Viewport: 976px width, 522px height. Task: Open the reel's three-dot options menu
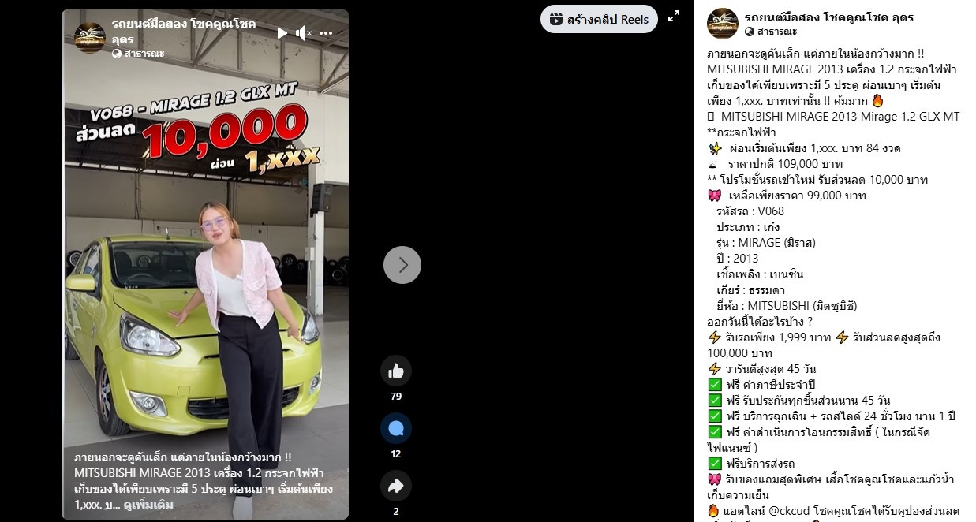(x=326, y=33)
